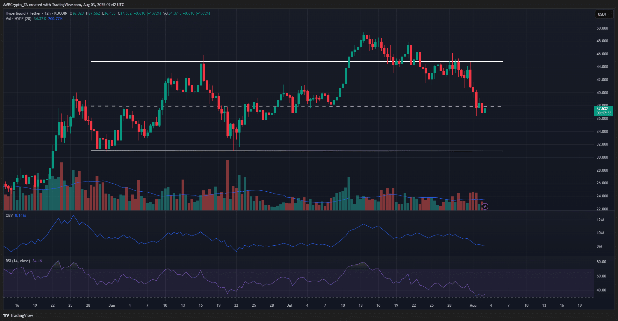Click the lower white support line near 31
This screenshot has height=321, width=618.
pos(287,151)
